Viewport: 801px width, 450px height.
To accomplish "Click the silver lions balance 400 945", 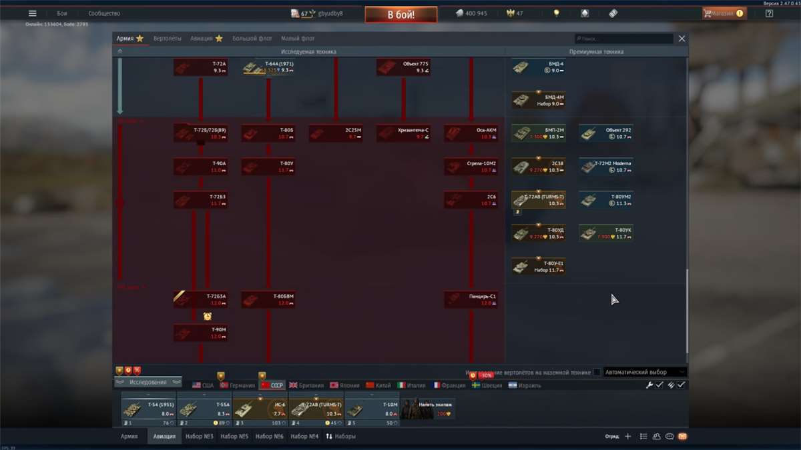I will tap(471, 13).
